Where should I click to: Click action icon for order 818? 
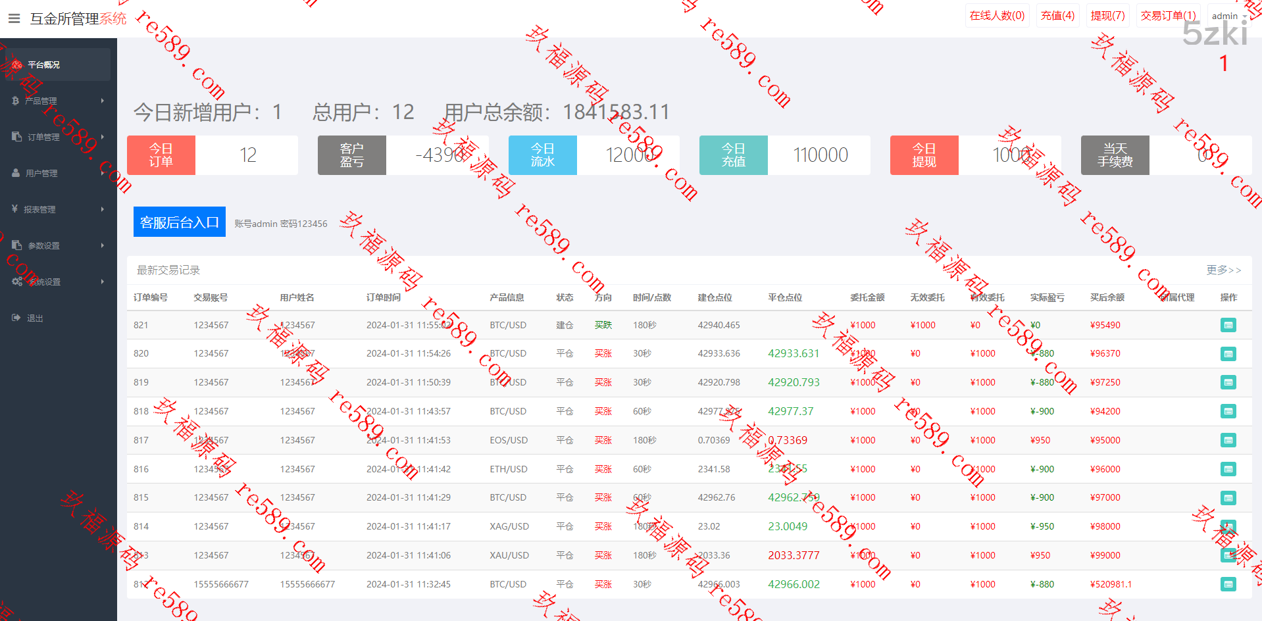coord(1228,411)
